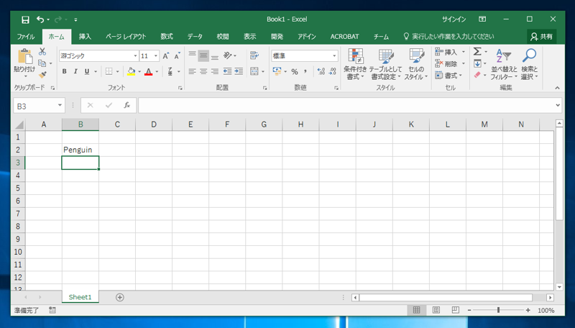This screenshot has width=575, height=328.
Task: Click the text orientation icon
Action: pos(228,55)
